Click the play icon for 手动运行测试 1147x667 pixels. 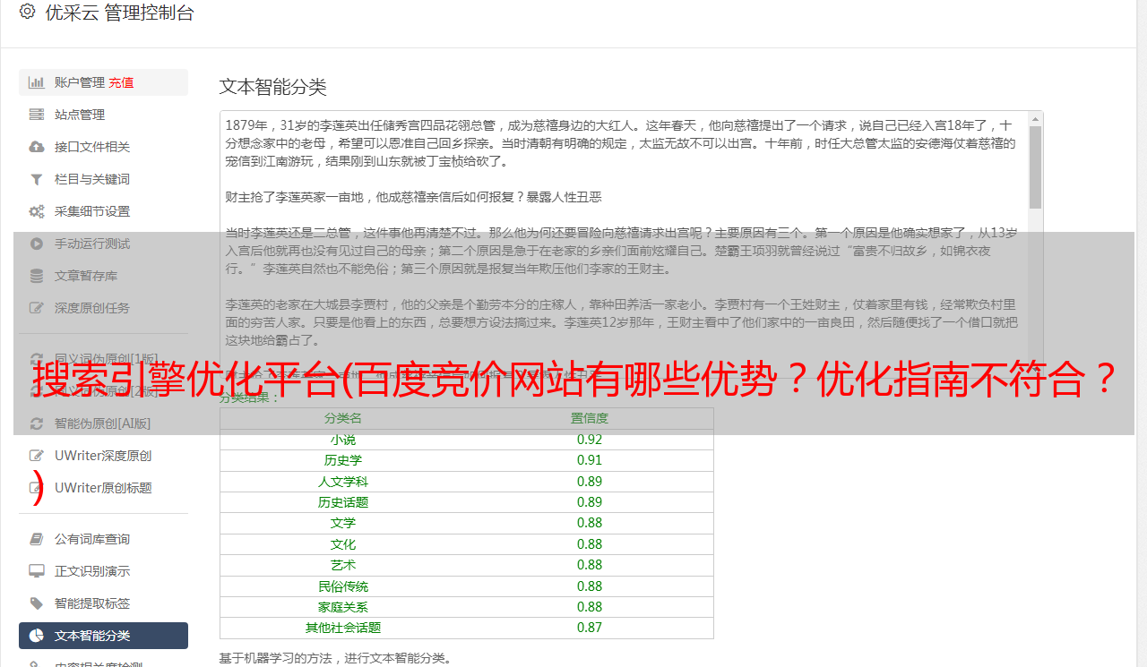point(37,244)
